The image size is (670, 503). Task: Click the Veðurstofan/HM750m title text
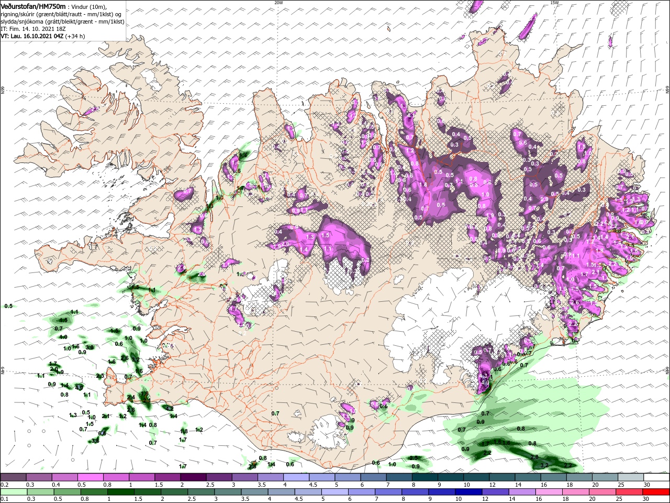tap(33, 6)
